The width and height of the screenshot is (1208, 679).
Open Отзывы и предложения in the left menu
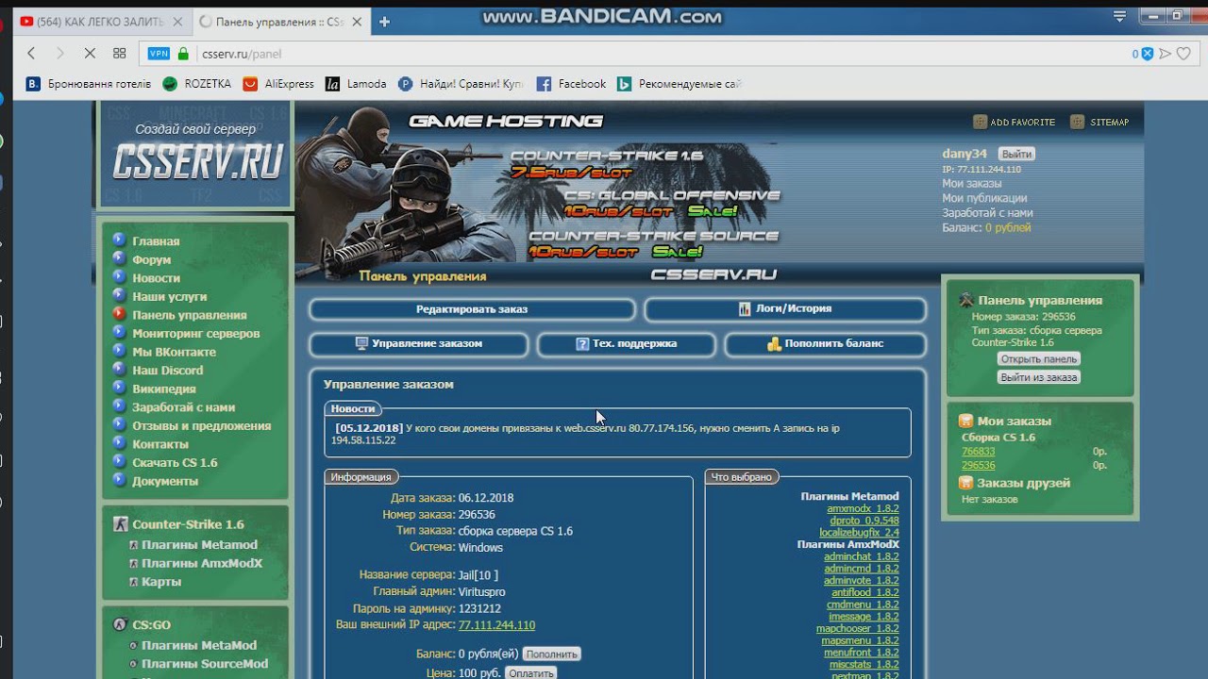(202, 425)
